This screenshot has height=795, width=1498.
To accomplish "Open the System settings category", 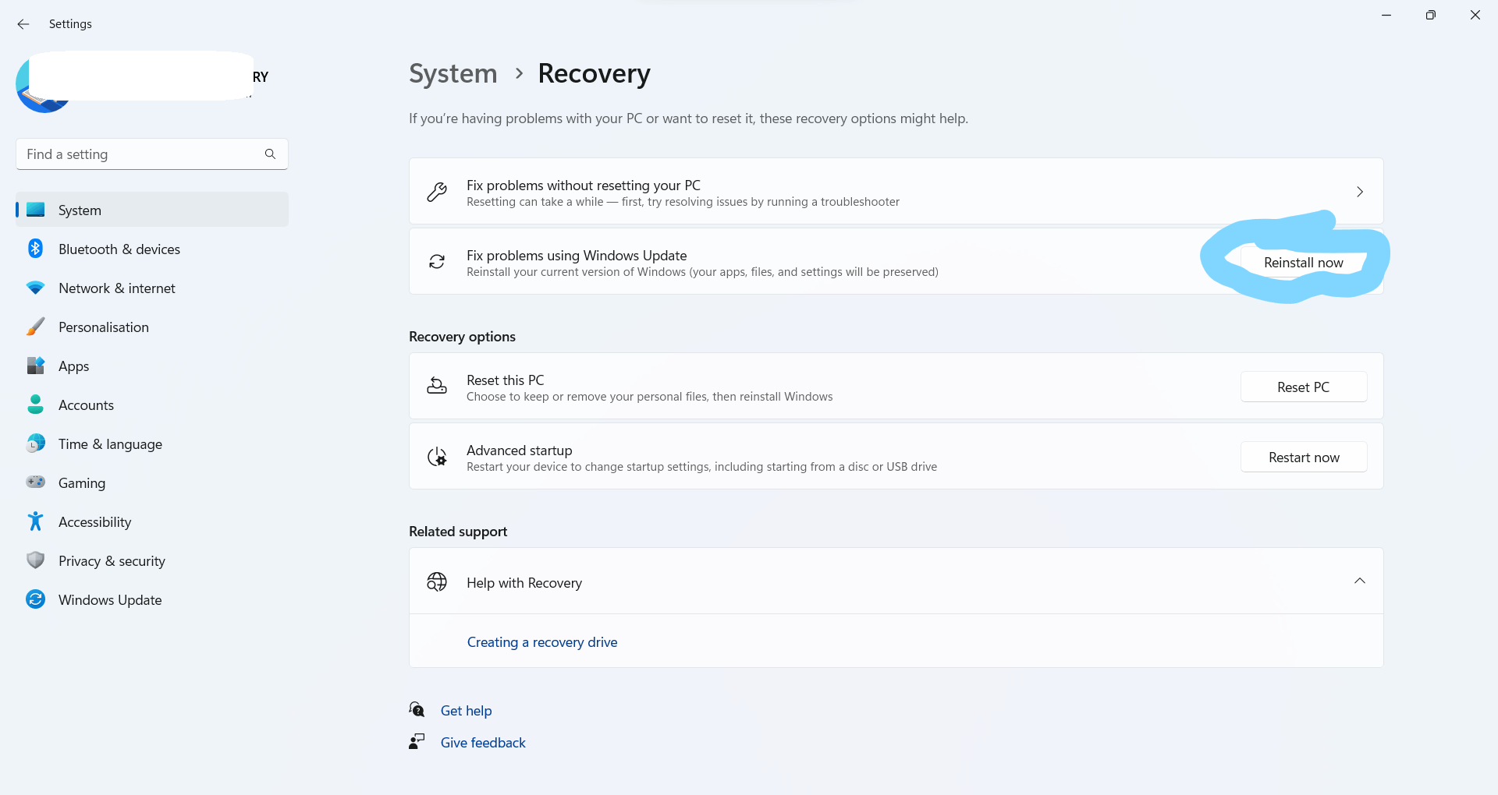I will [x=152, y=210].
